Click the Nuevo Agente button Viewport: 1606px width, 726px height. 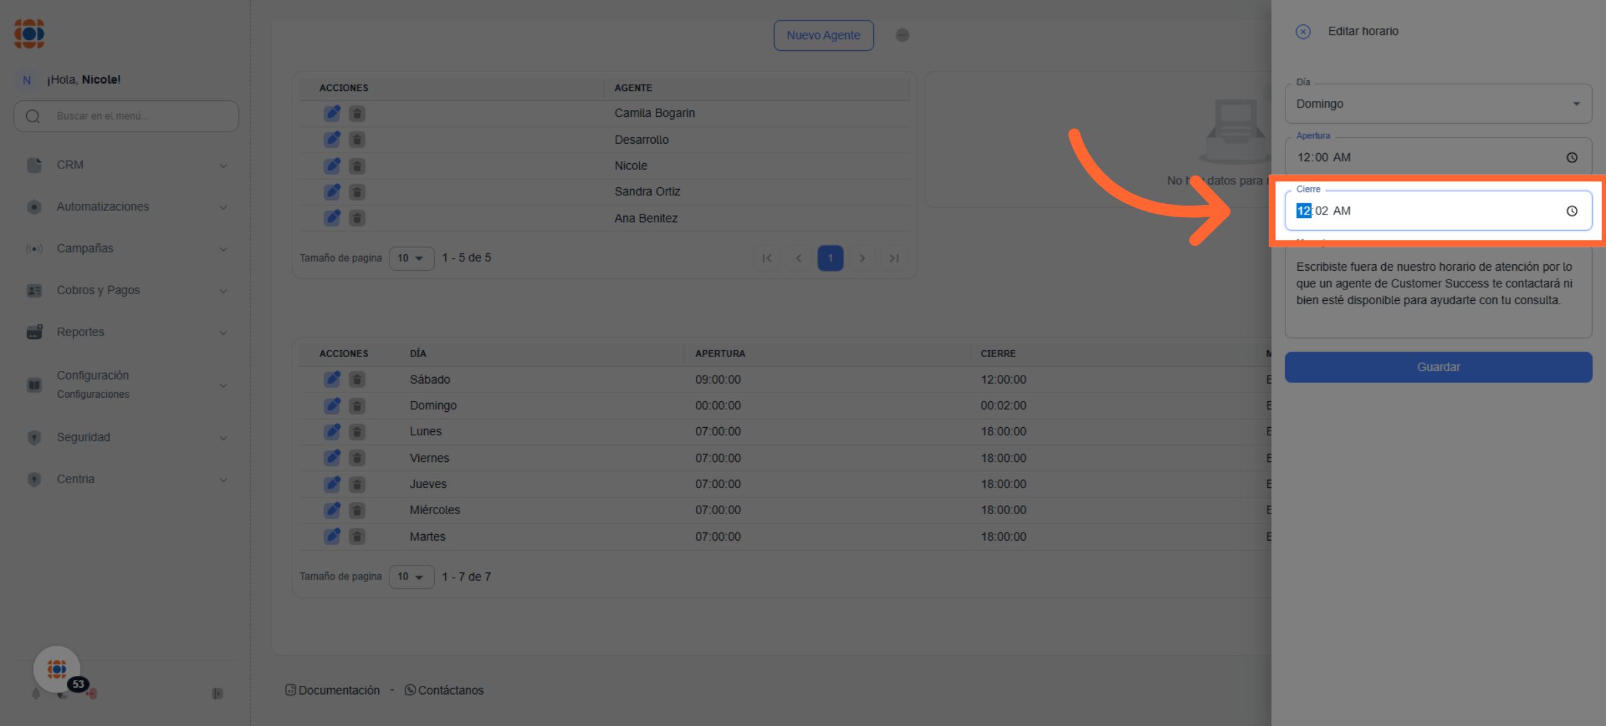pos(823,35)
